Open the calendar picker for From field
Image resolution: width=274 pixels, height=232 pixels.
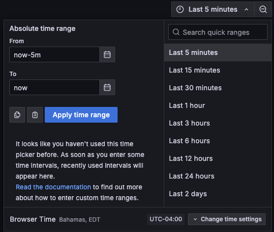tap(107, 54)
